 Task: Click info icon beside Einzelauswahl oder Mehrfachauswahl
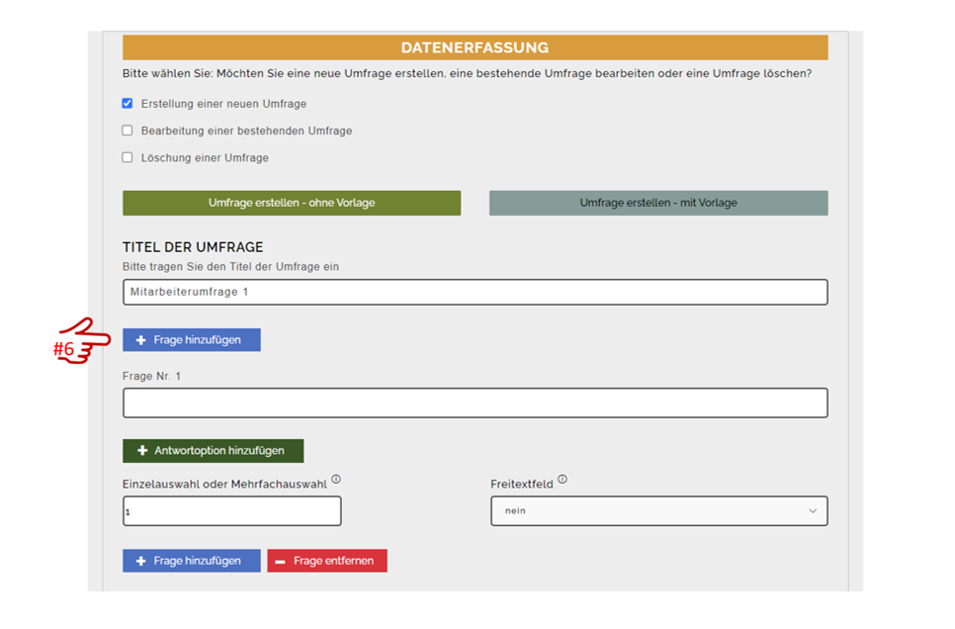tap(336, 480)
